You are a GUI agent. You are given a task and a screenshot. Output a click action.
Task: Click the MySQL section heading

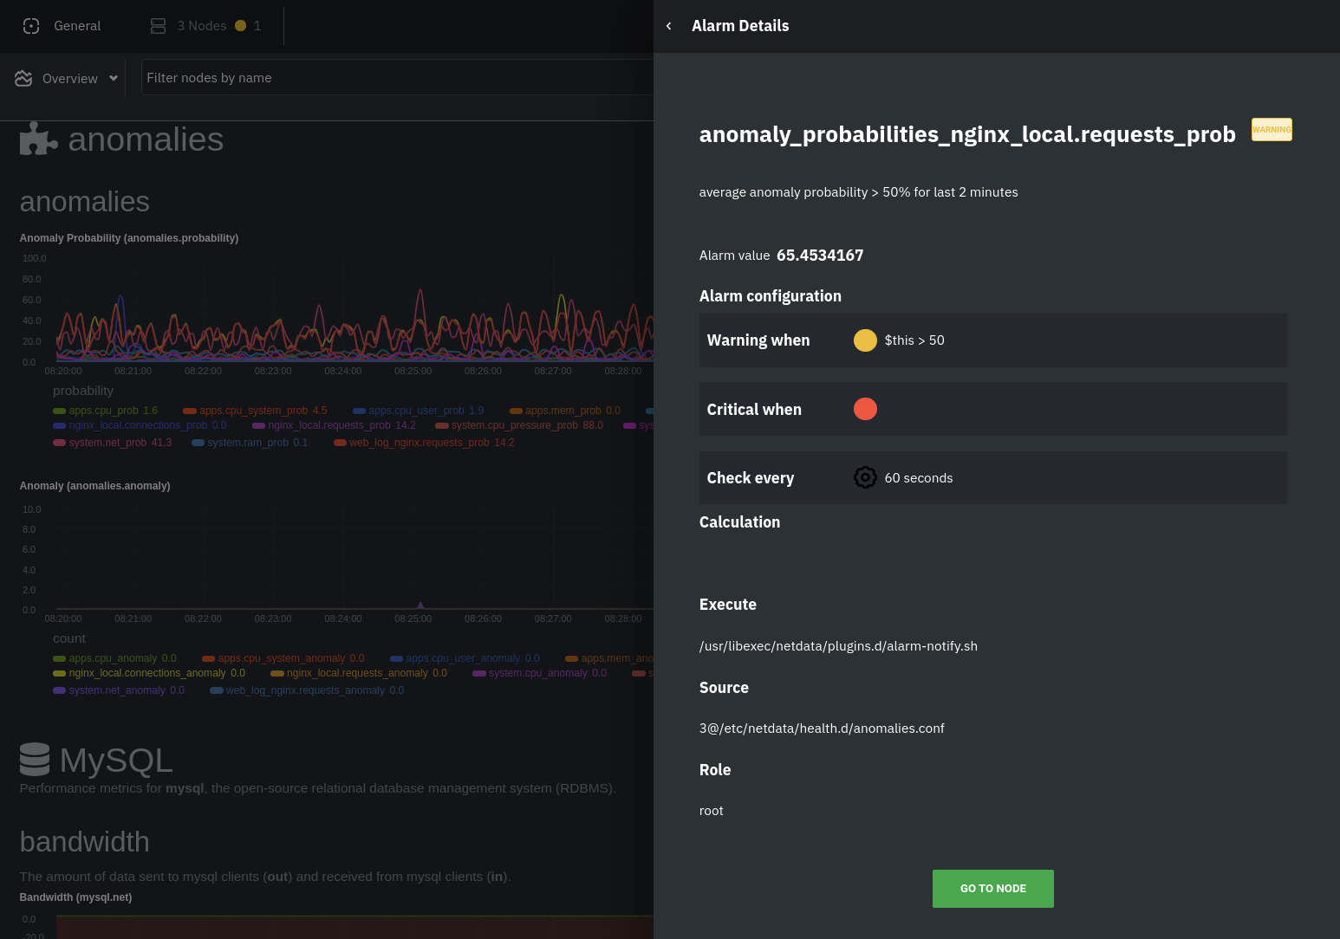click(116, 761)
